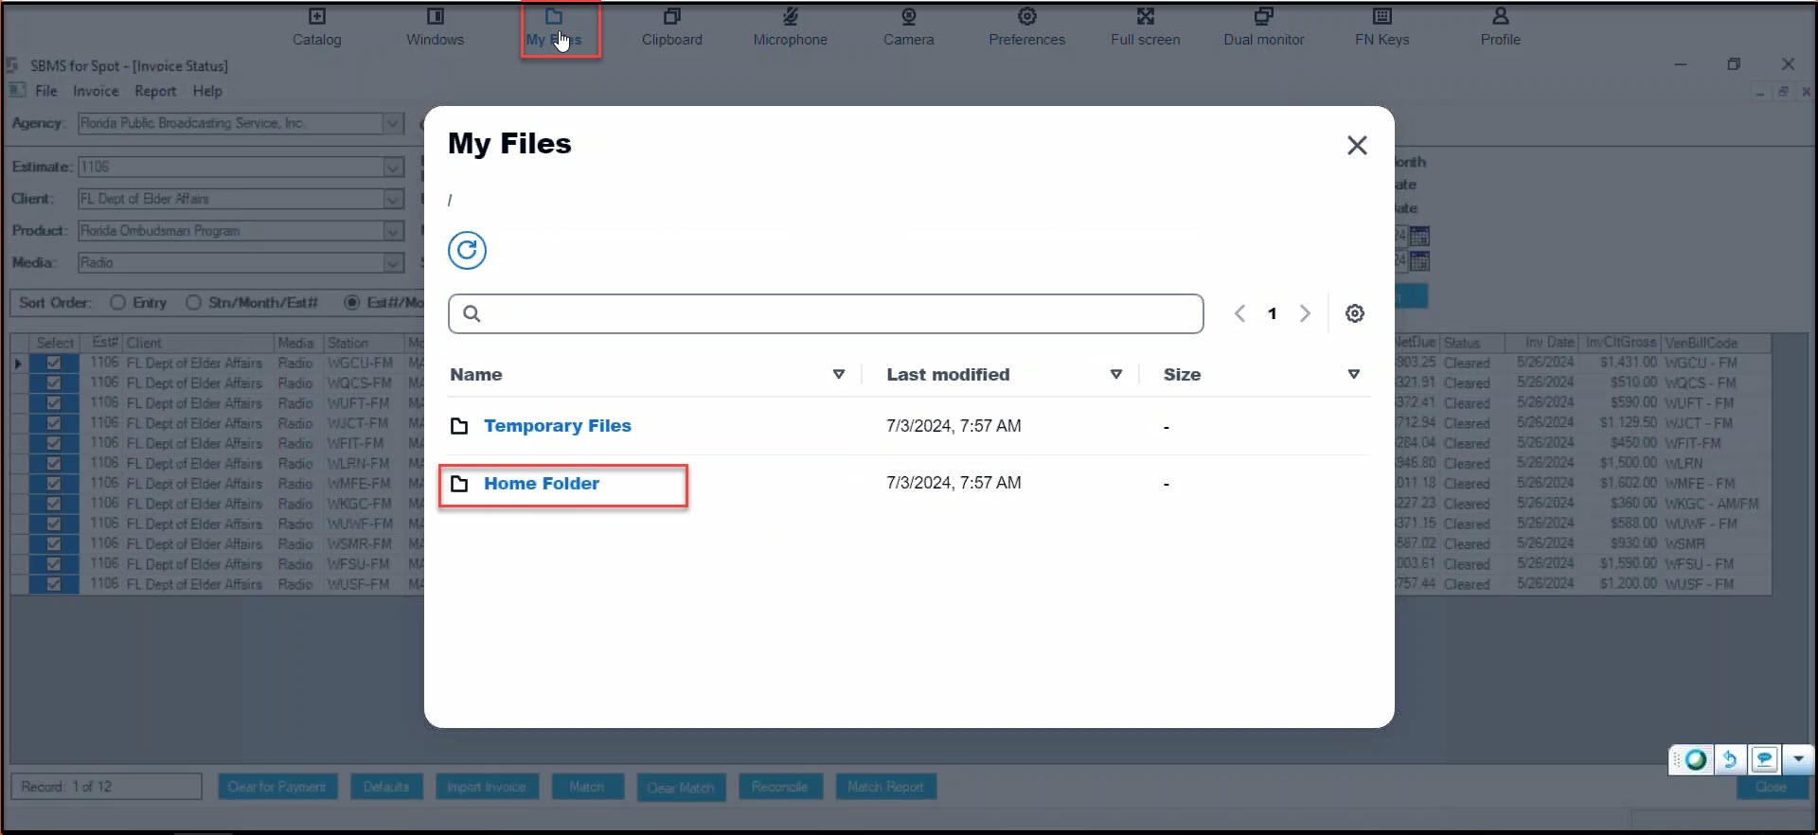This screenshot has height=835, width=1818.
Task: Click the Clear for Payment button
Action: (x=277, y=787)
